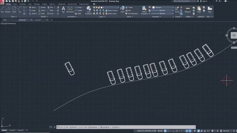Toggle 2D object snap in status bar
237x133 pixels.
[190, 131]
